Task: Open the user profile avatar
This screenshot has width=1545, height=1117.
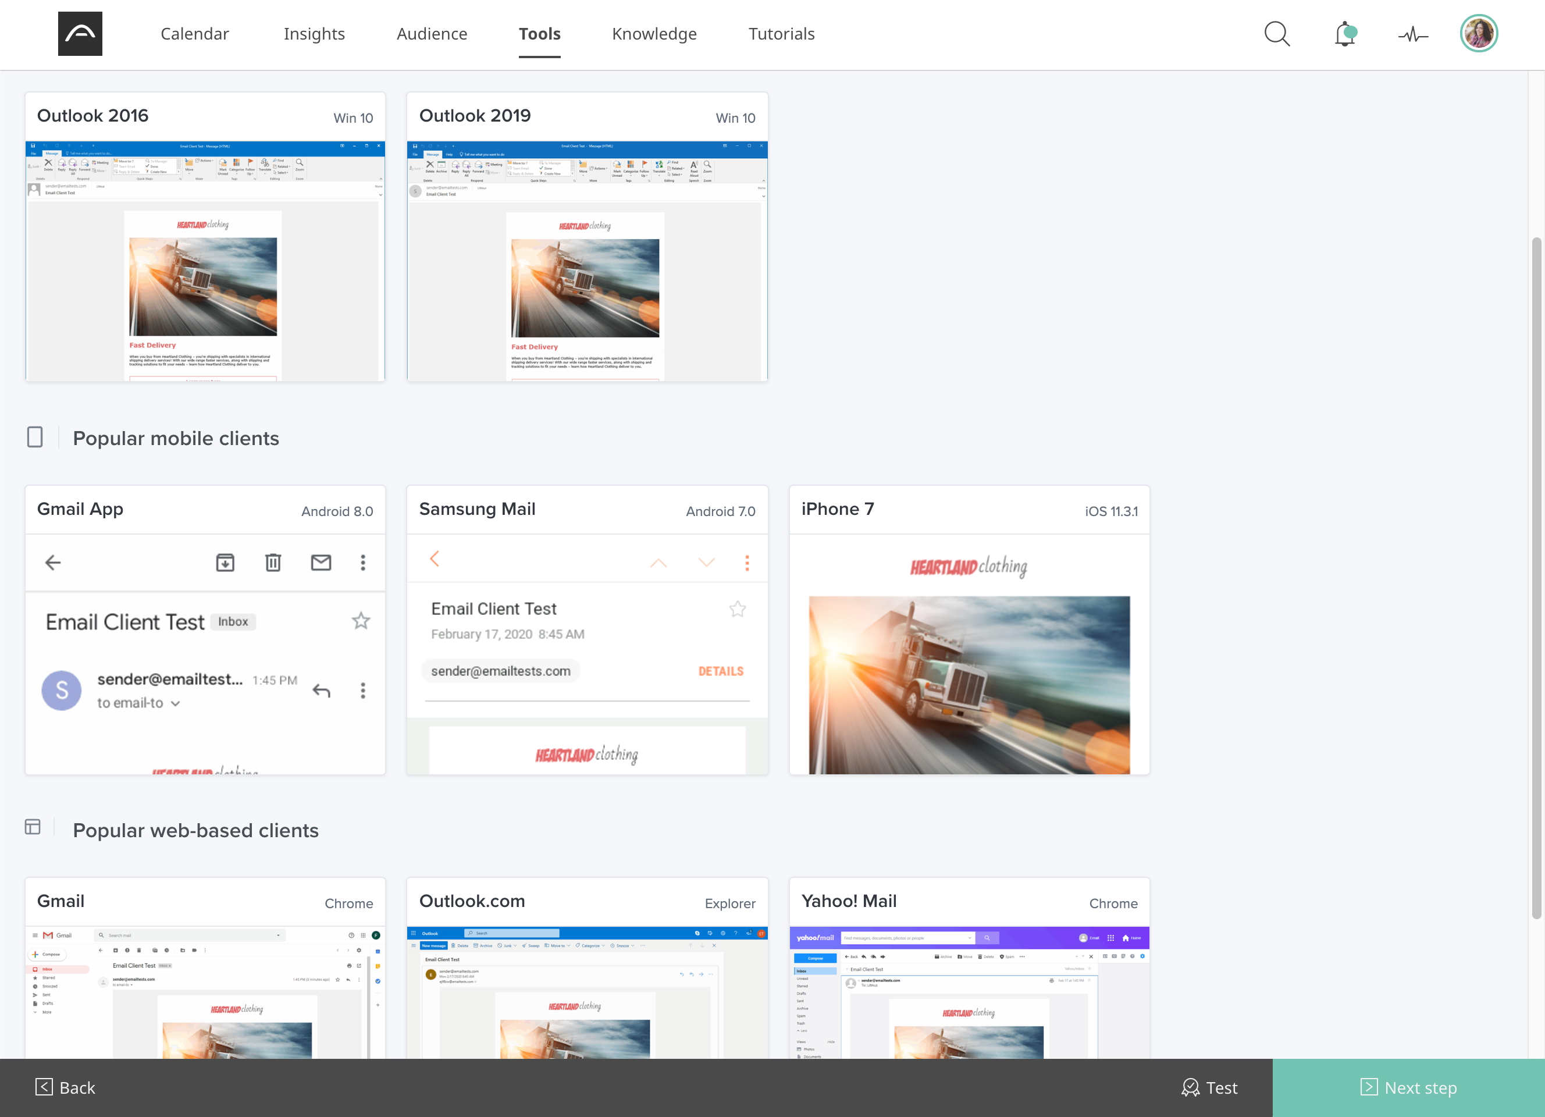Action: (1478, 33)
